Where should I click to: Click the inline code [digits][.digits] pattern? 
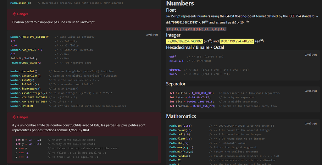pyautogui.click(x=196, y=29)
